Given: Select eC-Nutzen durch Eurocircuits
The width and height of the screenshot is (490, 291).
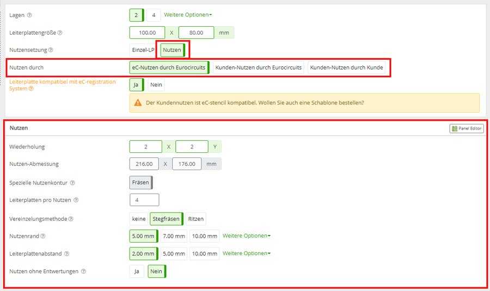Looking at the screenshot, I should 169,67.
